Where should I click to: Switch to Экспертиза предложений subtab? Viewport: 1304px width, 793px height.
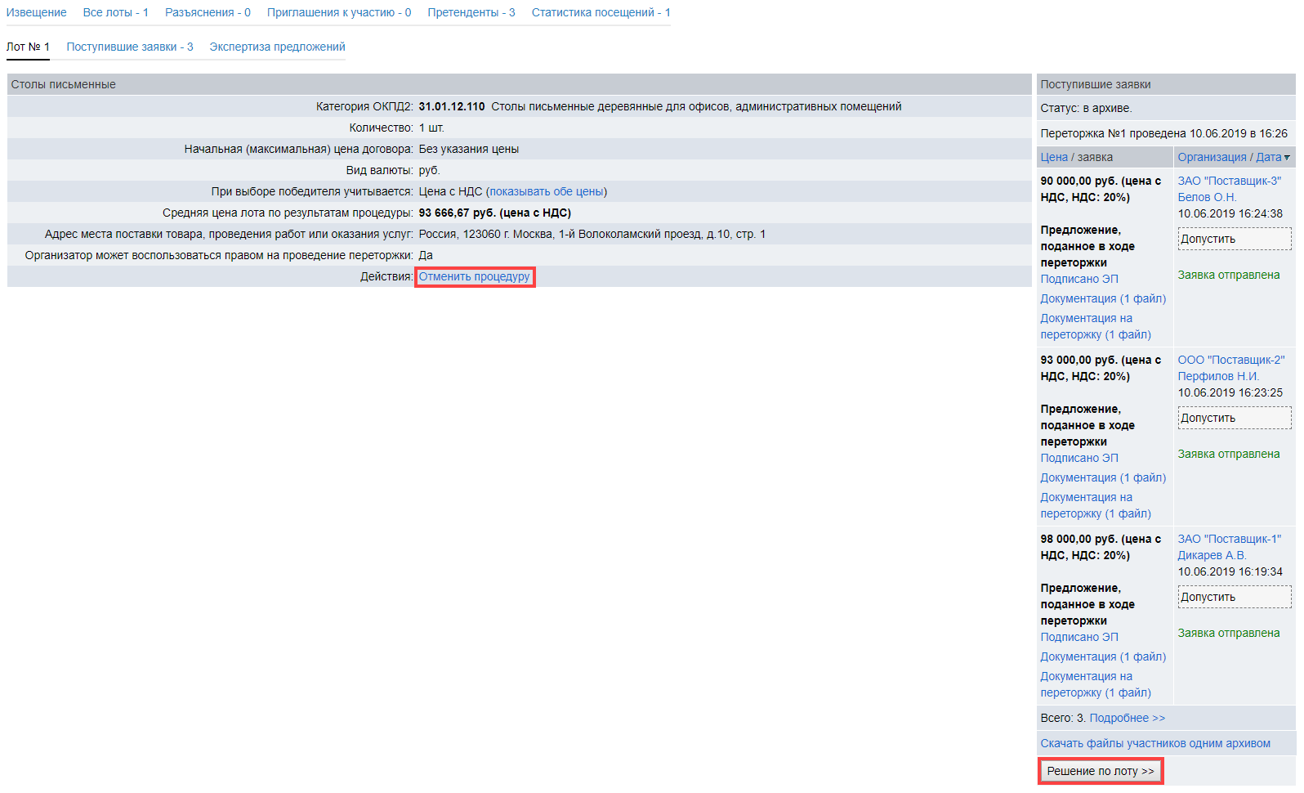point(277,47)
